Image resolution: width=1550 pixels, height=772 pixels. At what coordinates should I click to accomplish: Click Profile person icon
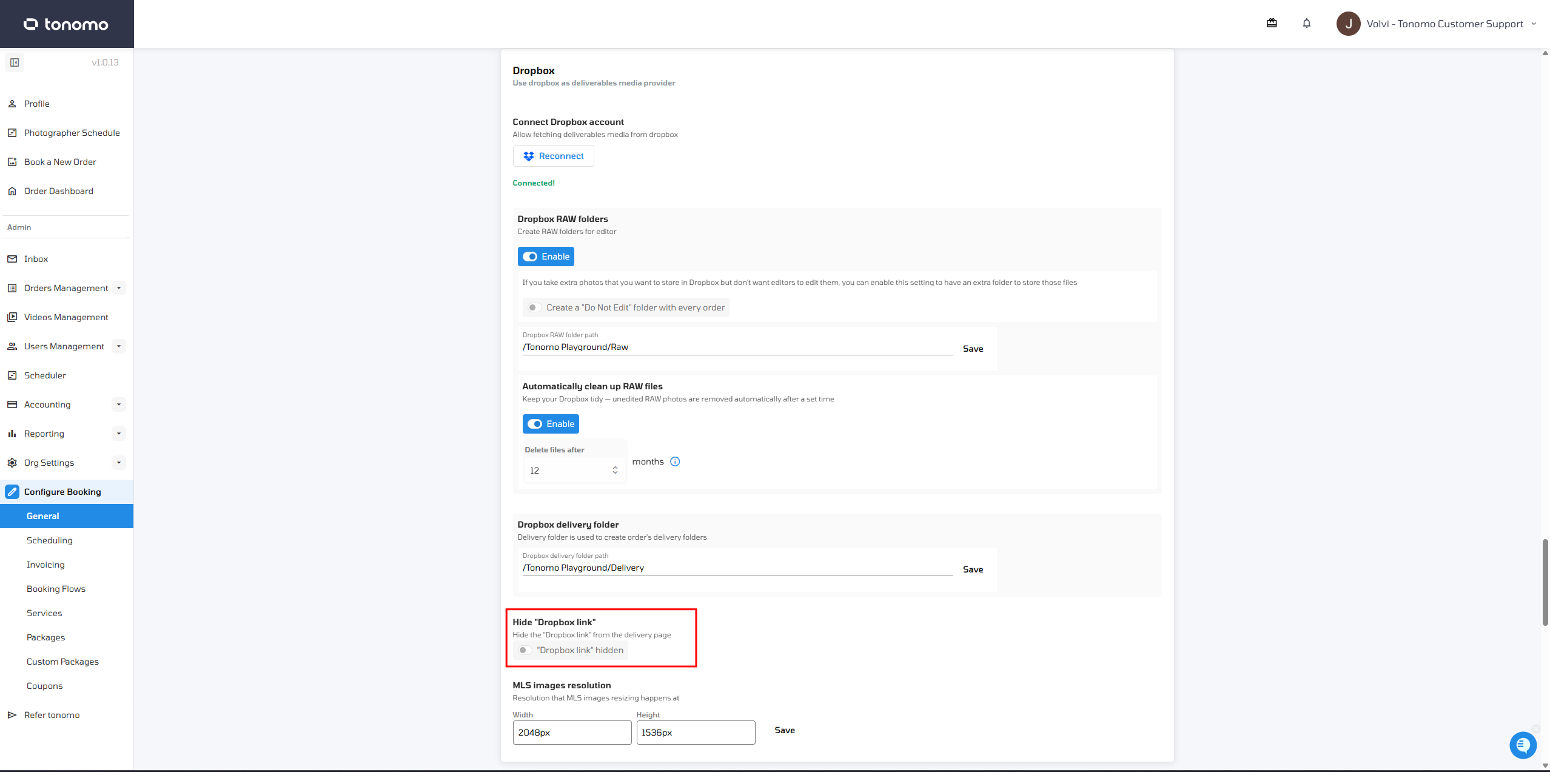(x=12, y=104)
